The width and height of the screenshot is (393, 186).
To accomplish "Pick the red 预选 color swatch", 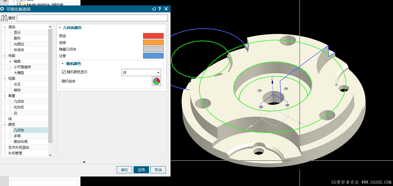I will pos(153,36).
